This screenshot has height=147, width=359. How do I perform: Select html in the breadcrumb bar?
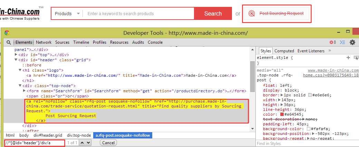coord(10,135)
